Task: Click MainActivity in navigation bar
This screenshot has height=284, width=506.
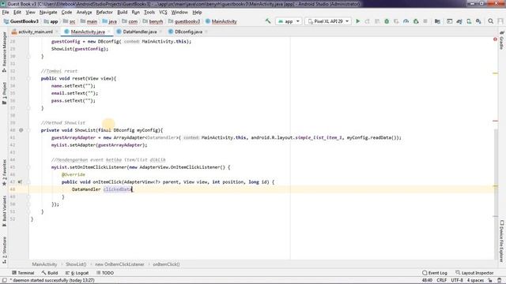Action: coord(221,21)
